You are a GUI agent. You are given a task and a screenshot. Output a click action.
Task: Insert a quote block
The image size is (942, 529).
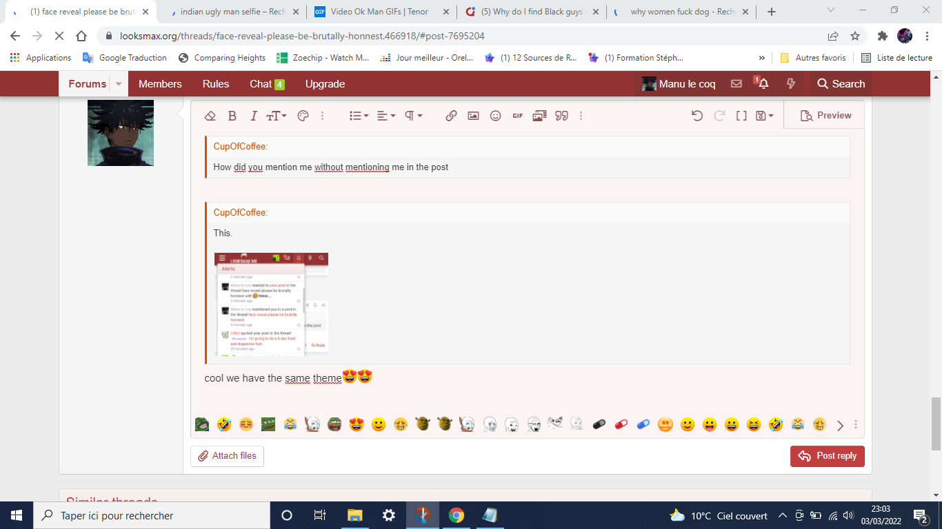pos(562,116)
